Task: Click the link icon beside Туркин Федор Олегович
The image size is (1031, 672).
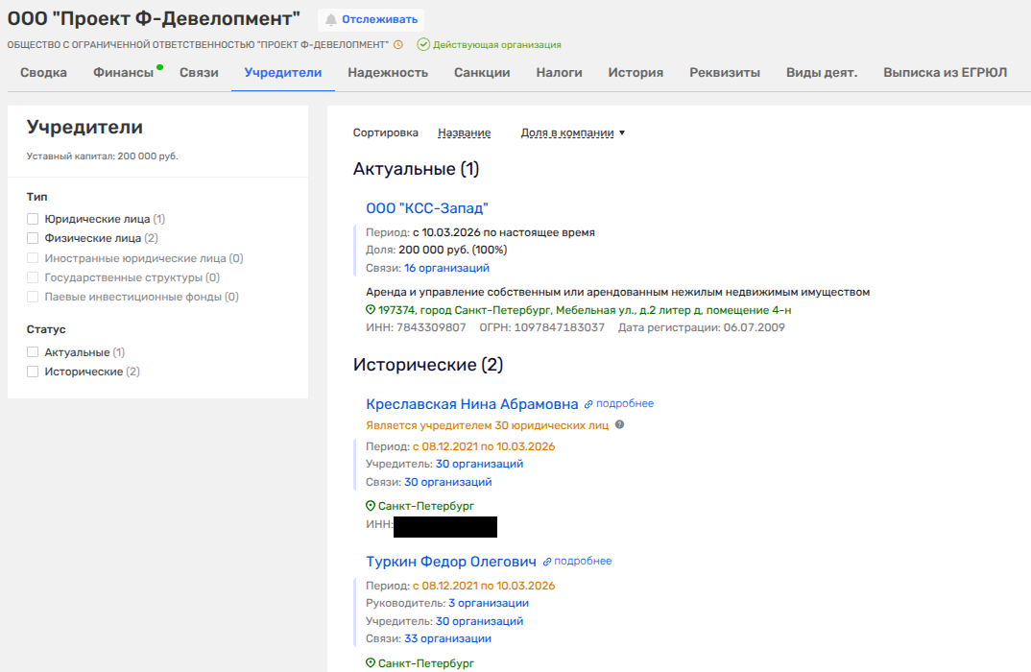Action: [547, 562]
